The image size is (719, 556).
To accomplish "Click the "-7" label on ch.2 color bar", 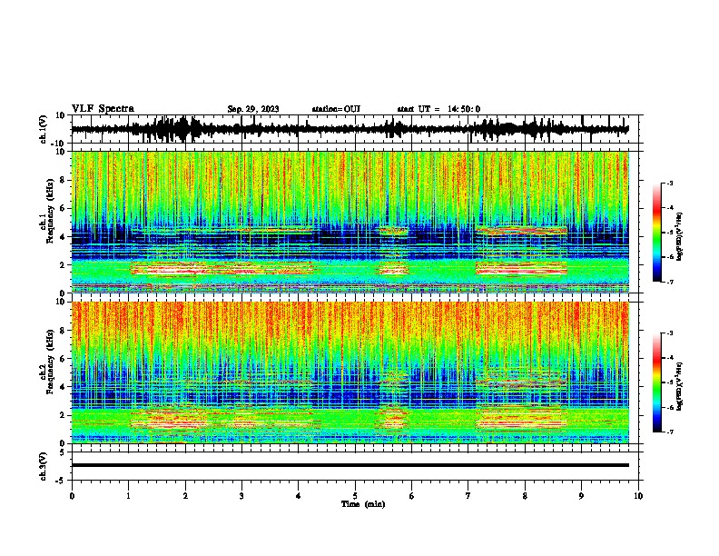I will [x=669, y=432].
